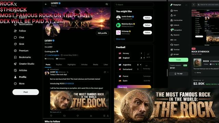Click the $THEROCK cashtag link in post
Image resolution: width=219 pixels, height=123 pixels.
(x=69, y=83)
